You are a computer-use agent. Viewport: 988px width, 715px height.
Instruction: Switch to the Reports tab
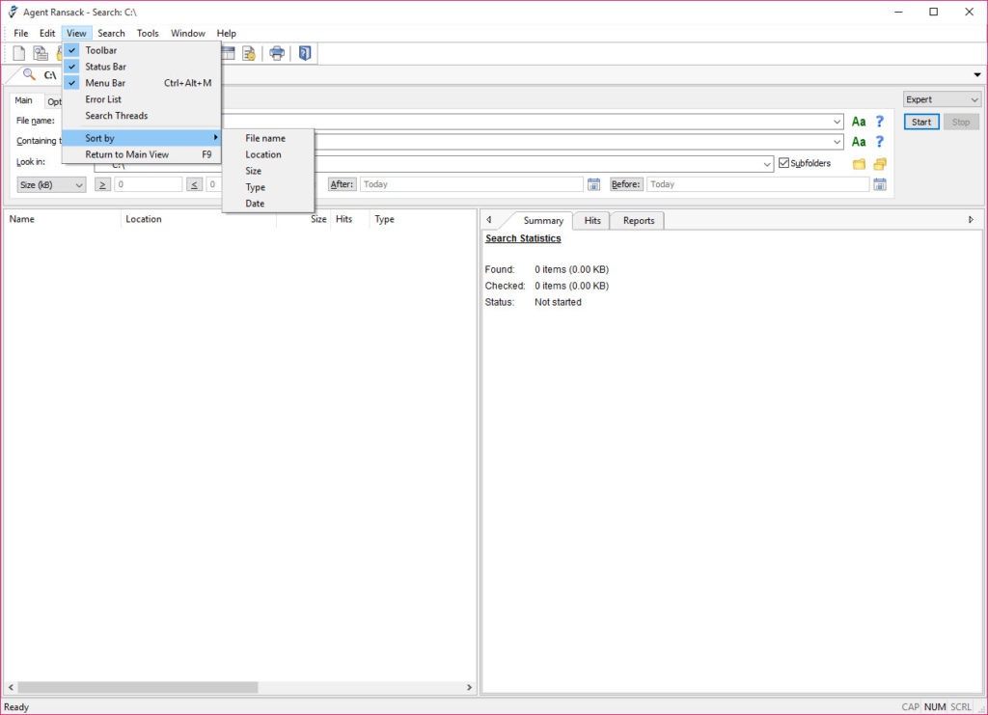click(639, 221)
